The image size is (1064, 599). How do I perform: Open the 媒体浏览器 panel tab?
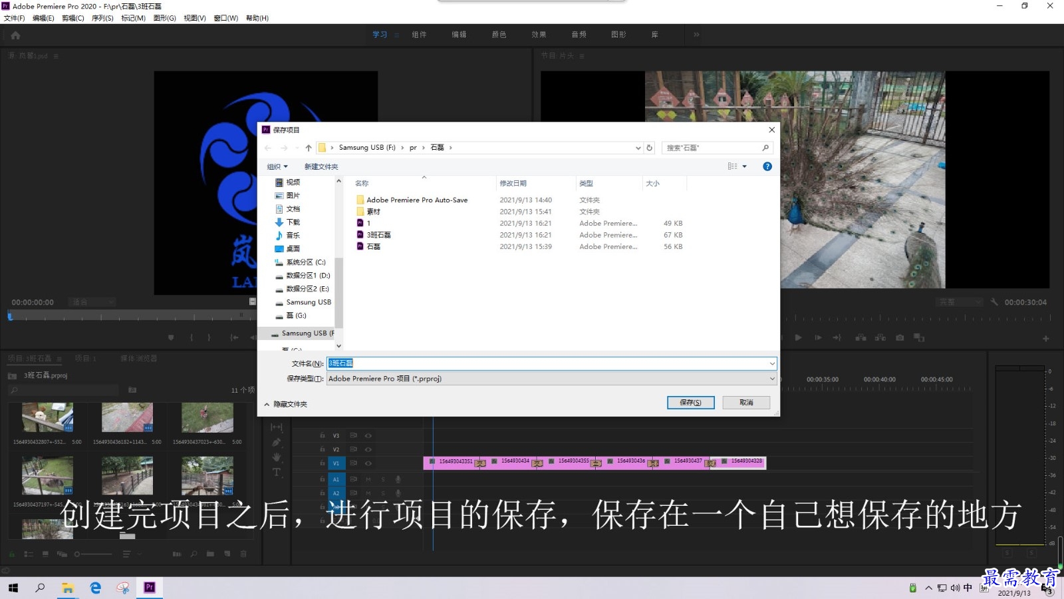[138, 359]
